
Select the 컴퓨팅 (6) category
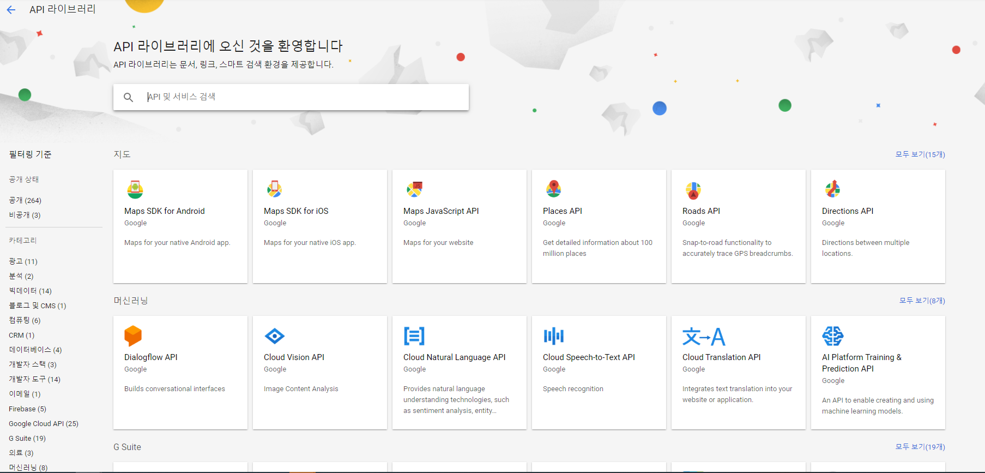pyautogui.click(x=25, y=320)
